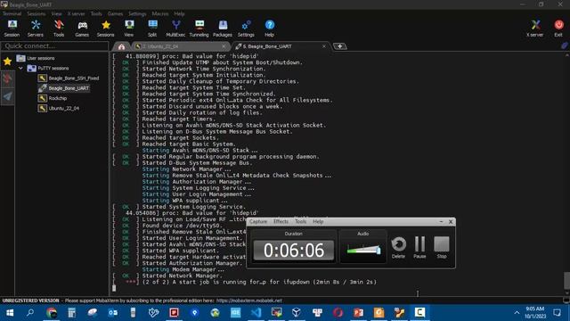The image size is (570, 321).
Task: Click the Help question mark icon
Action: coord(269,29)
